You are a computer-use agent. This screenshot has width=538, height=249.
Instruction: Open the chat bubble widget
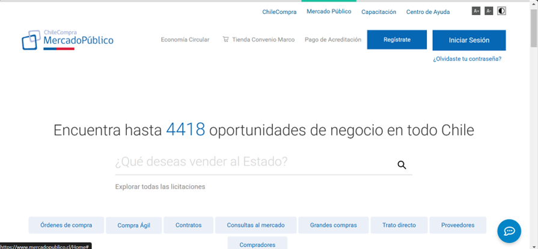tap(509, 231)
